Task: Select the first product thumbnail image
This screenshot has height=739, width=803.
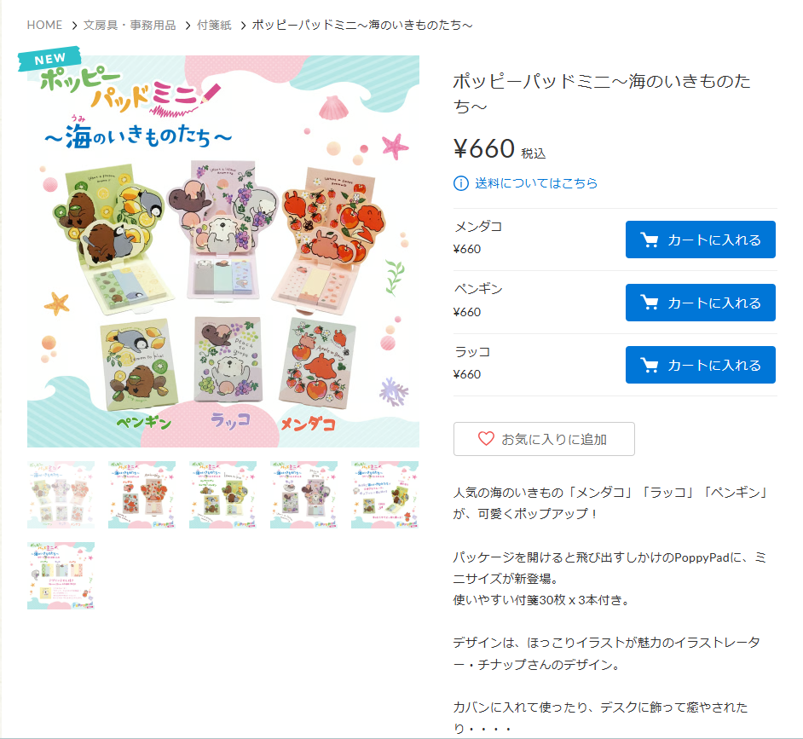Action: tap(61, 494)
